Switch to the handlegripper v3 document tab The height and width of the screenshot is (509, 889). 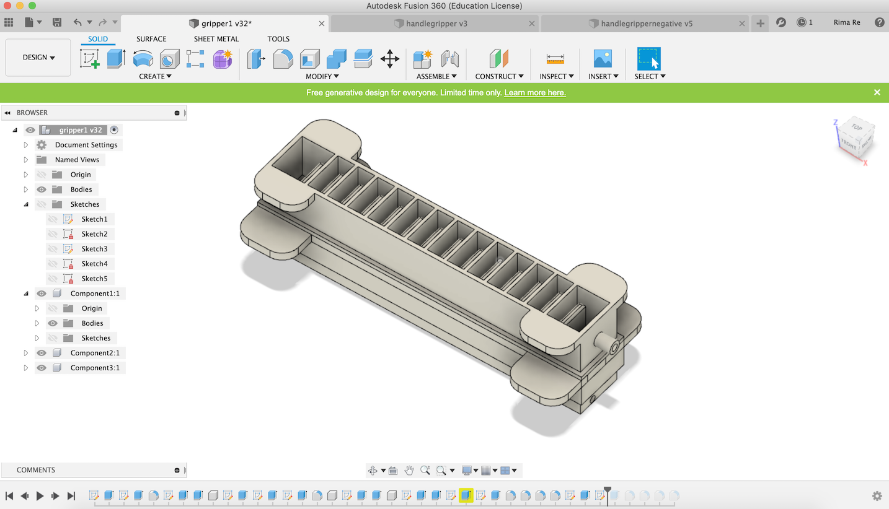pyautogui.click(x=436, y=24)
